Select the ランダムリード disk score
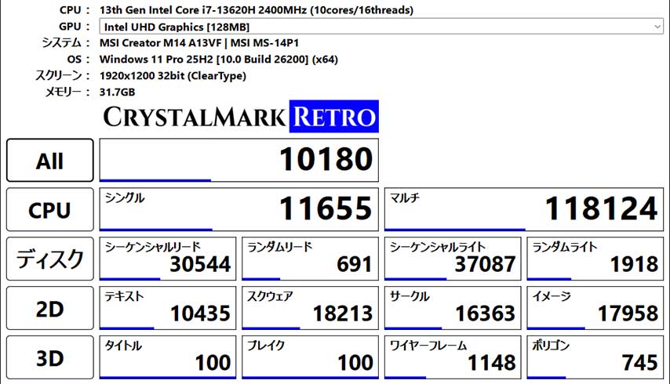Image resolution: width=670 pixels, height=384 pixels. tap(310, 259)
